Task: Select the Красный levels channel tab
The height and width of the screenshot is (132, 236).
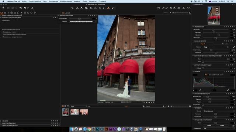Action: point(211,75)
